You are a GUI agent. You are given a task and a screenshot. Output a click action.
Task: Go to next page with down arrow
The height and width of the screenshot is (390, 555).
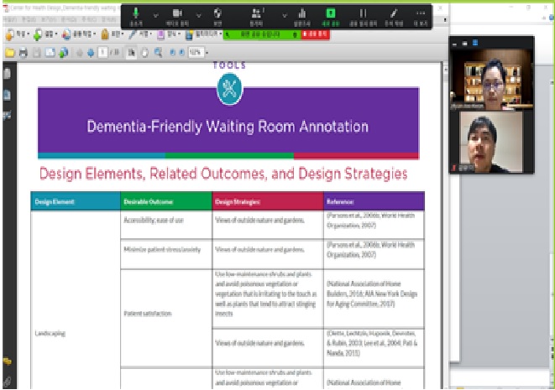click(x=90, y=54)
